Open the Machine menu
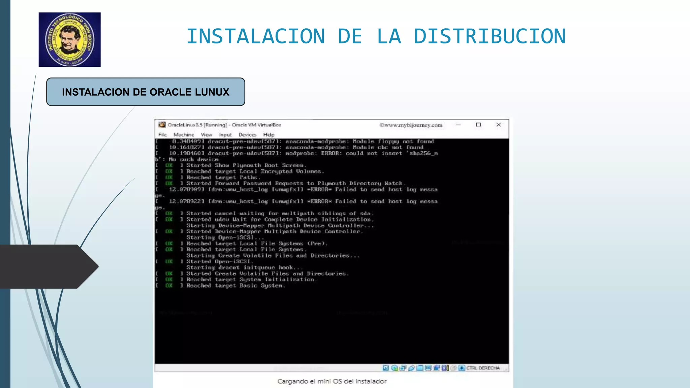 point(184,134)
